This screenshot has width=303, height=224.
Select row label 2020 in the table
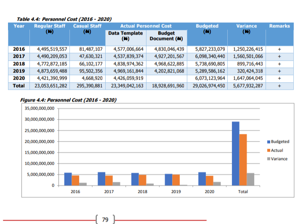[x=19, y=78]
